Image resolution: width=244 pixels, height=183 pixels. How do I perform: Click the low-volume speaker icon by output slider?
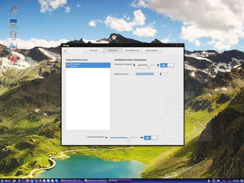(106, 138)
